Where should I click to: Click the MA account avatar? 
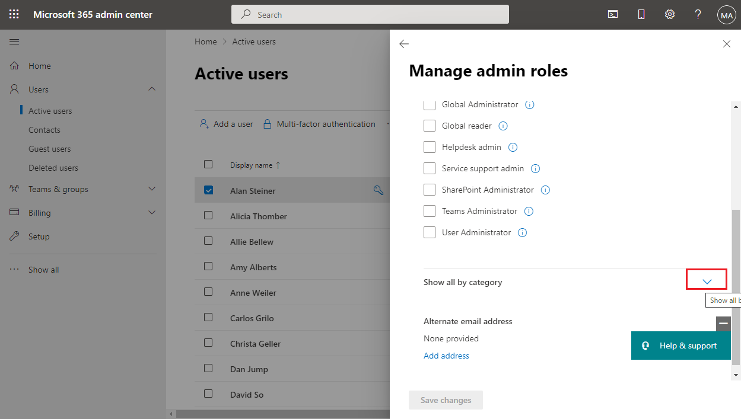[726, 14]
